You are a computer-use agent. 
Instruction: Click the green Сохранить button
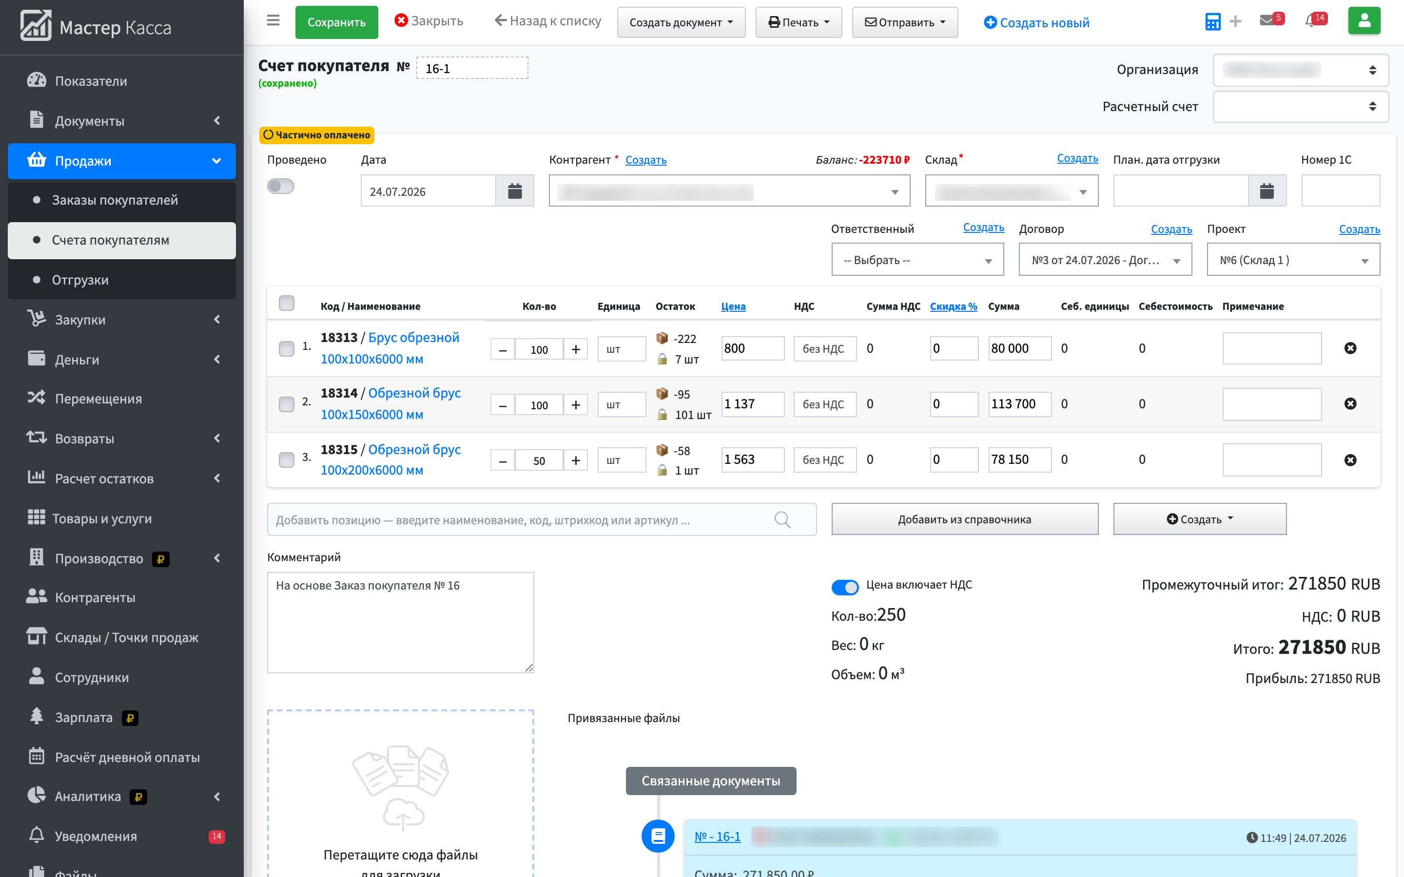coord(336,22)
